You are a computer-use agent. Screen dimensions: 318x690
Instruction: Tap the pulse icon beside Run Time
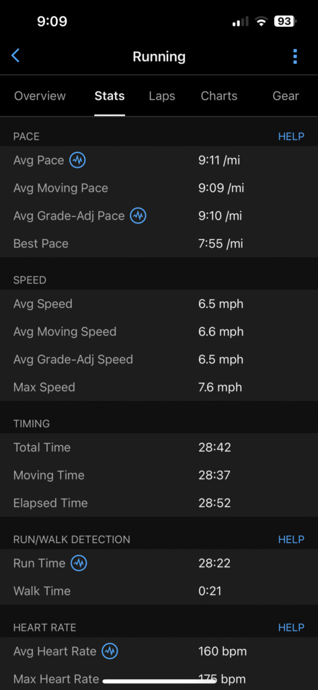(79, 563)
